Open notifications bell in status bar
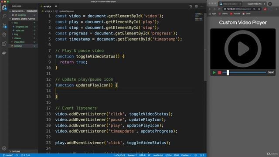This screenshot has height=157, width=279. tap(202, 155)
